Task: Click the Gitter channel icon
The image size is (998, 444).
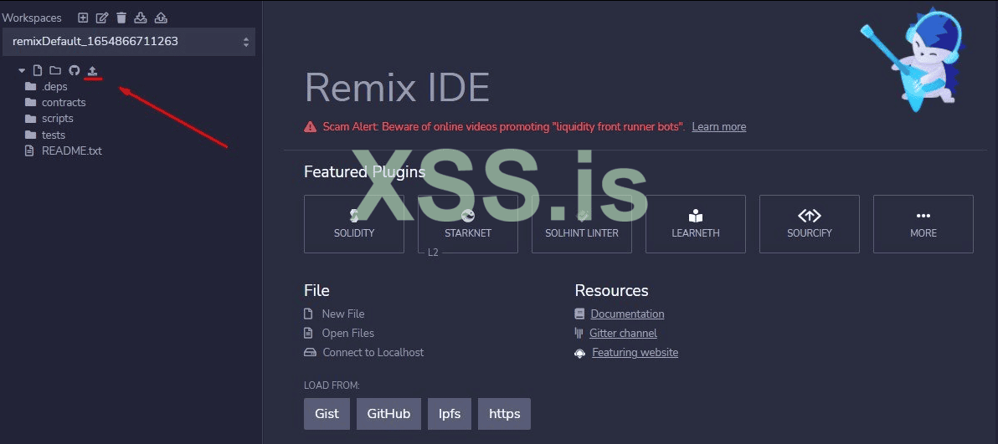Action: [x=579, y=333]
